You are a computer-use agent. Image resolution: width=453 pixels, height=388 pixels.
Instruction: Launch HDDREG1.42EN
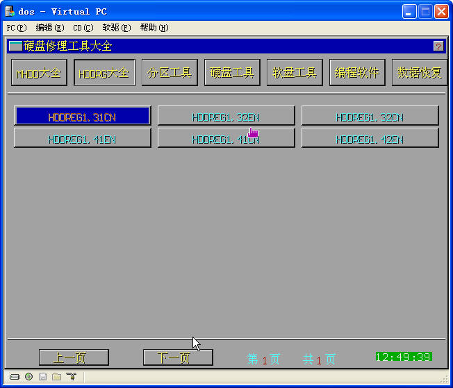[370, 138]
